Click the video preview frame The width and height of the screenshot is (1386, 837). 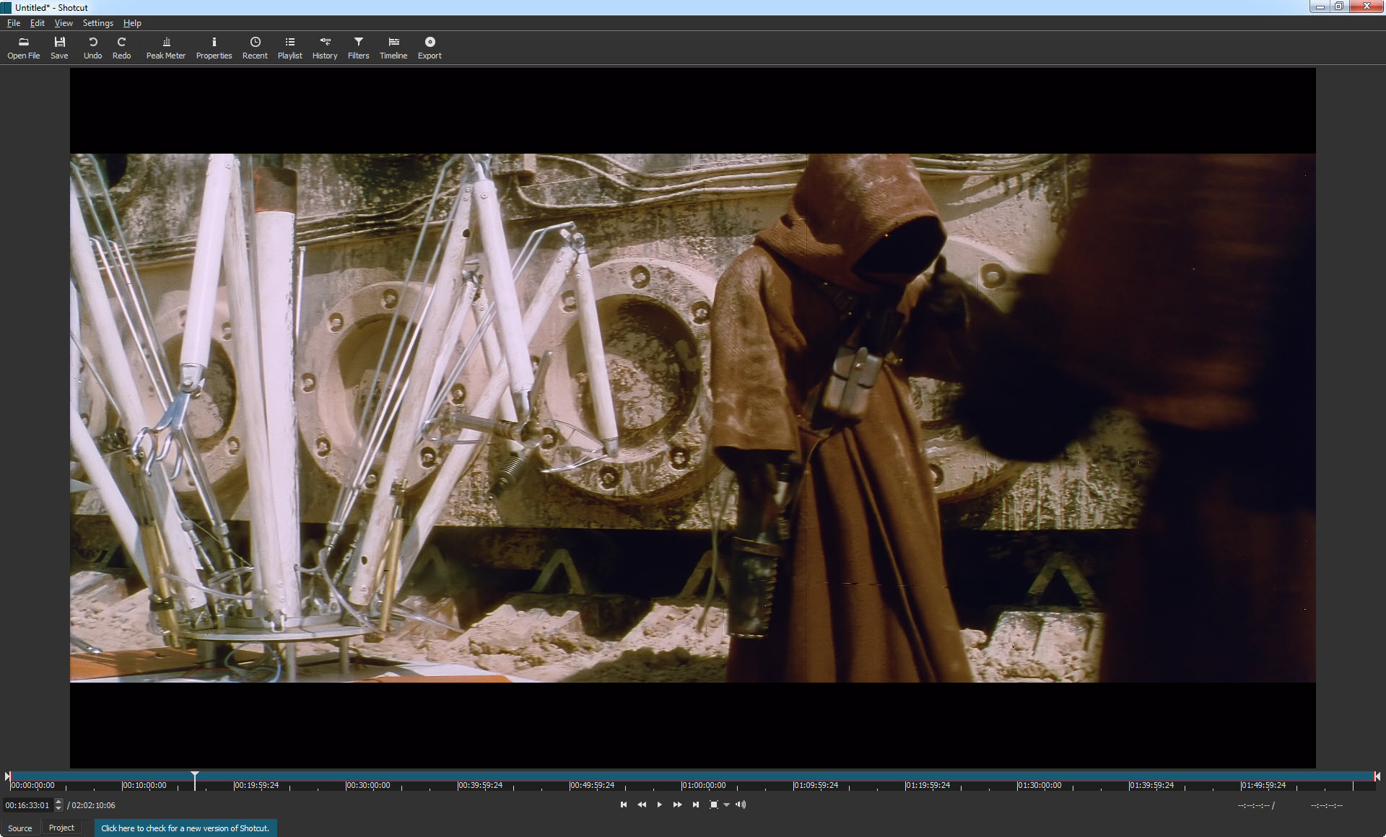click(693, 418)
